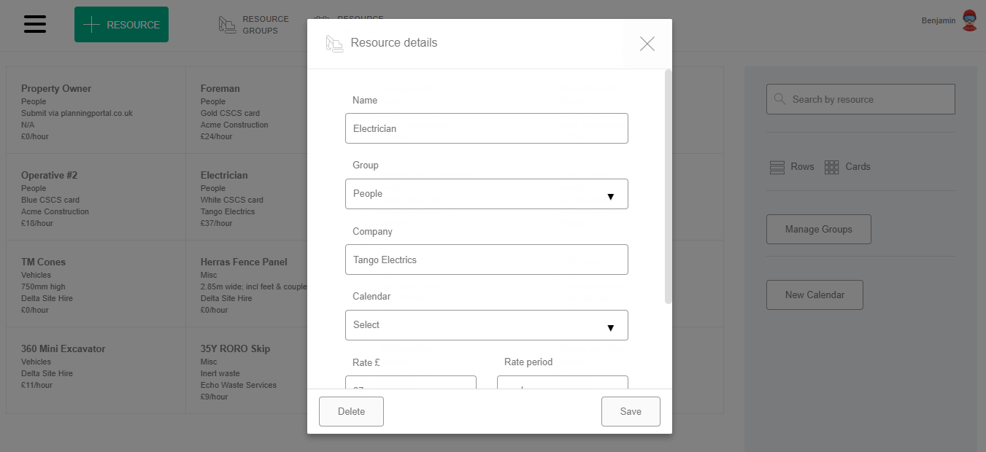Delete the Electrician resource
The image size is (986, 452).
(351, 411)
